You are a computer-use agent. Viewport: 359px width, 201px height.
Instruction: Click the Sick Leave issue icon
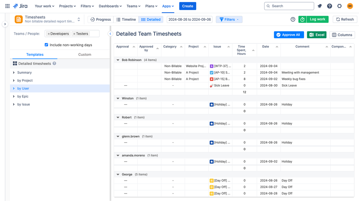(x=212, y=86)
